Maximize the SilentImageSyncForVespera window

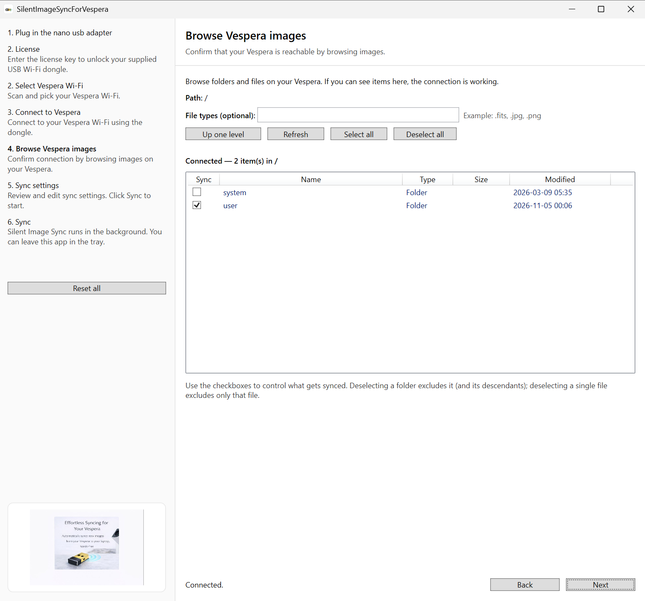coord(601,9)
